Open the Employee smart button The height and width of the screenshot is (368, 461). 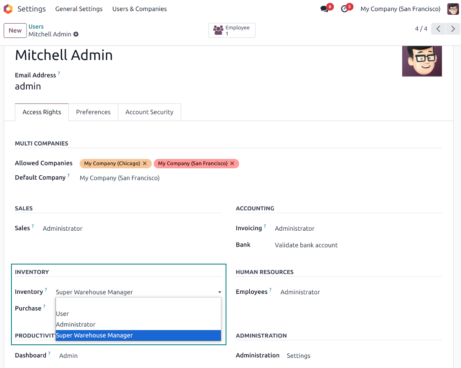(232, 31)
